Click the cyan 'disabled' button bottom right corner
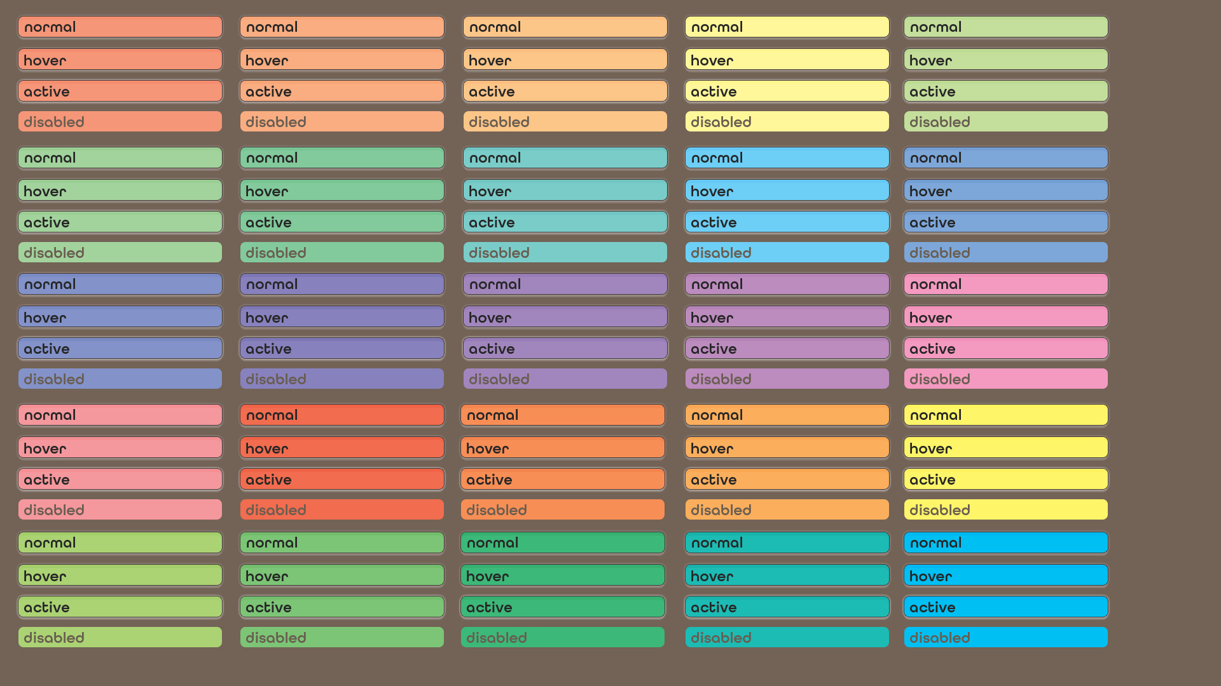Image resolution: width=1221 pixels, height=686 pixels. (1005, 637)
